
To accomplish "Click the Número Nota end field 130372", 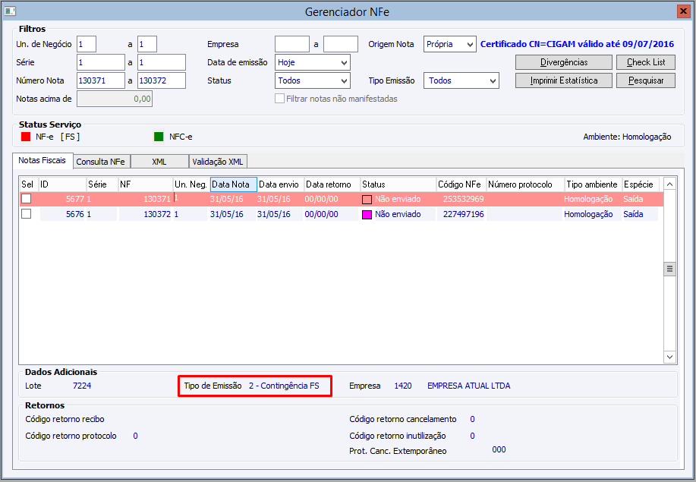I will (161, 80).
